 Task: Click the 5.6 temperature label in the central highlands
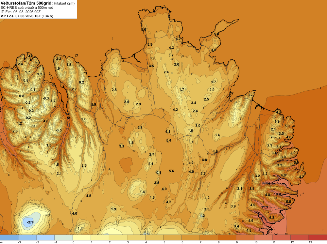pos(171,171)
